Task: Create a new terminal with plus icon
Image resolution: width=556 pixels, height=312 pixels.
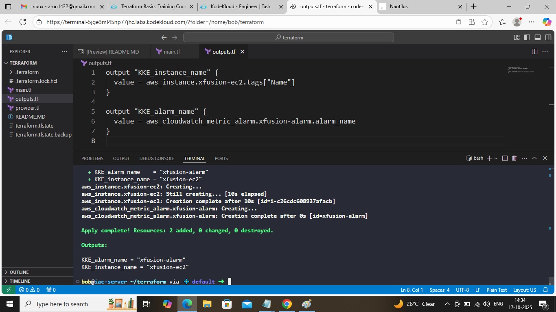Action: [x=489, y=158]
